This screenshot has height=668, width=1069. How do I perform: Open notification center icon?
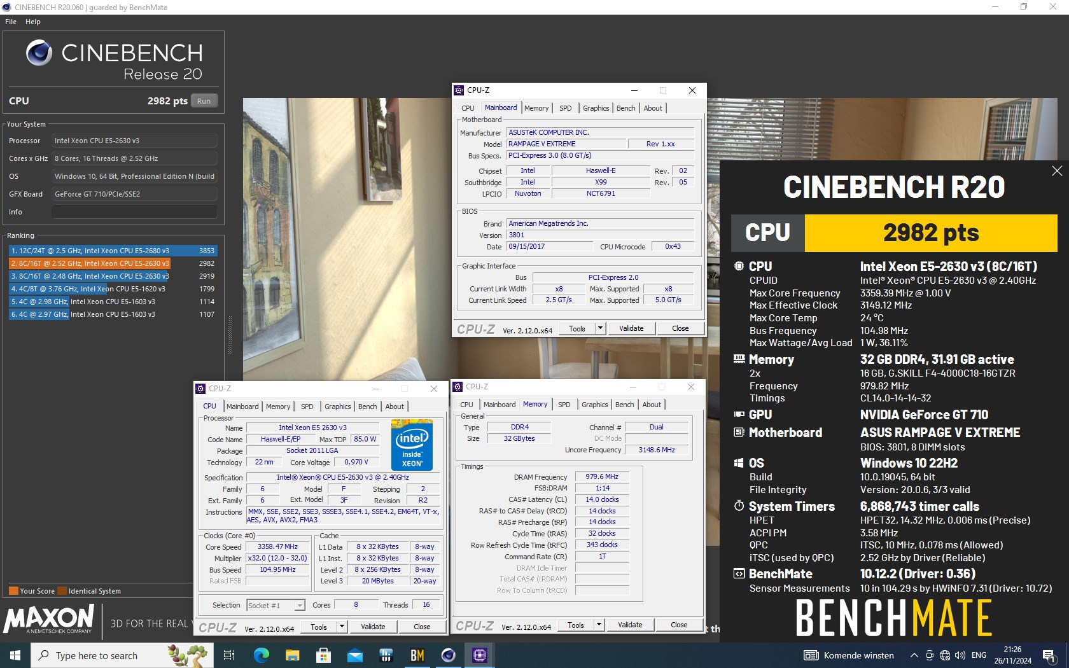pyautogui.click(x=1050, y=655)
